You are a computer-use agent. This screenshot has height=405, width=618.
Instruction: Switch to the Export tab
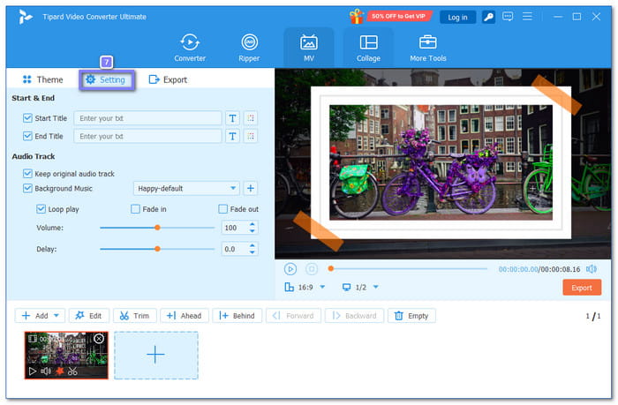(168, 79)
